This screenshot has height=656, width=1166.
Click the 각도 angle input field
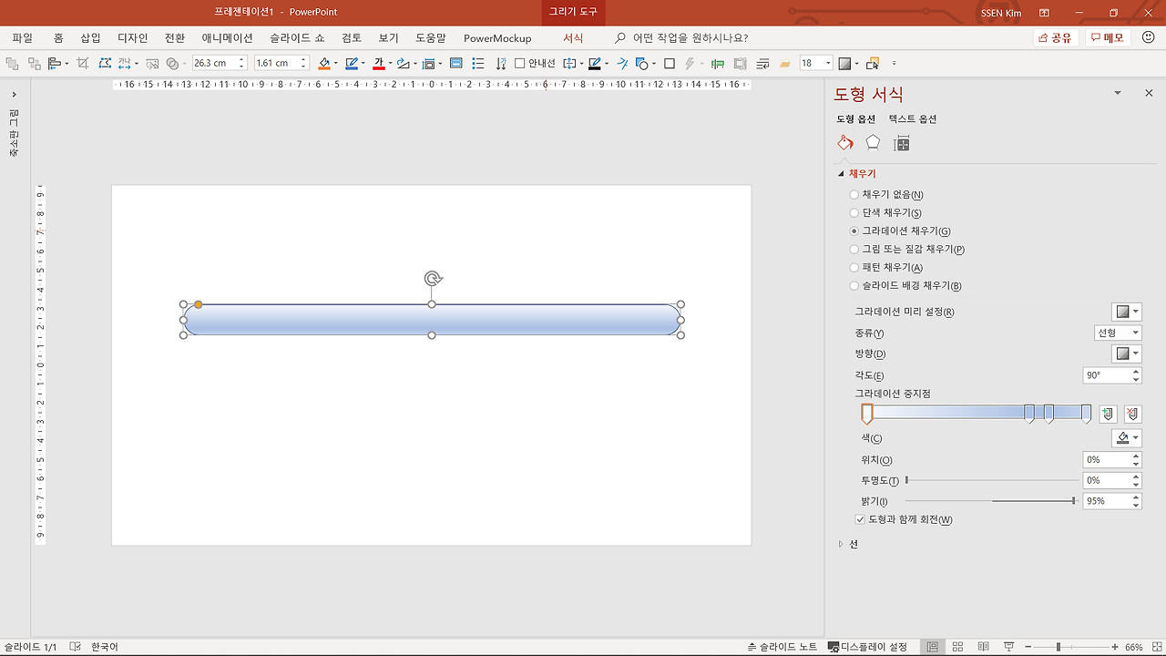(1107, 375)
